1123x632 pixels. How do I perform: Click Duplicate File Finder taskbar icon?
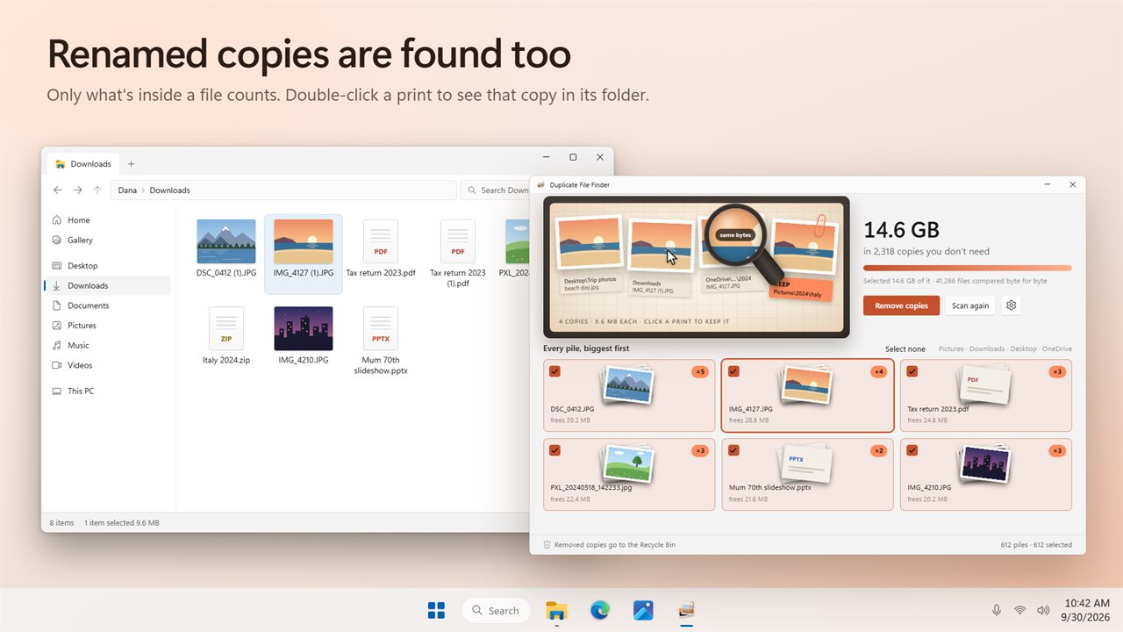pos(687,610)
